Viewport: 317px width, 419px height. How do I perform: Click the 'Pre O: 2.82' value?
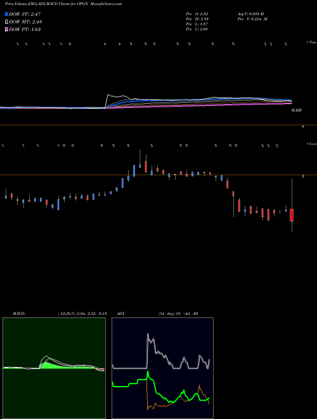pyautogui.click(x=197, y=13)
